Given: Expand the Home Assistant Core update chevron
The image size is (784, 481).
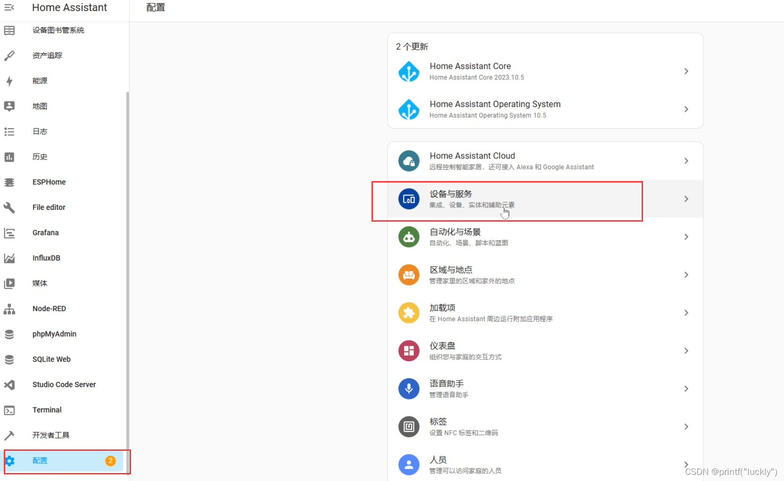Looking at the screenshot, I should 686,71.
